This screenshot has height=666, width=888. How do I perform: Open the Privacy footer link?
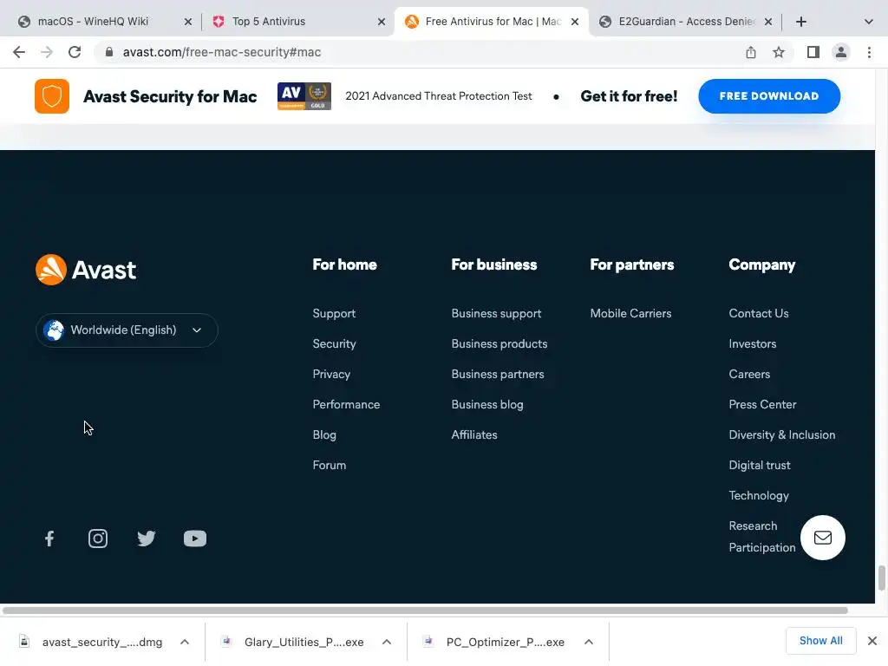331,375
